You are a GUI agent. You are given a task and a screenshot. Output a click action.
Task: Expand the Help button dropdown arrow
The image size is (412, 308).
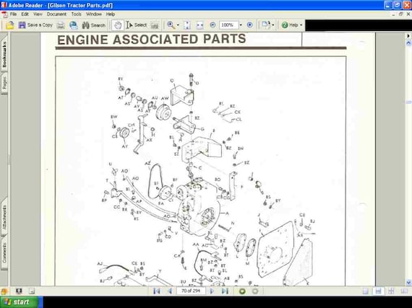point(301,25)
